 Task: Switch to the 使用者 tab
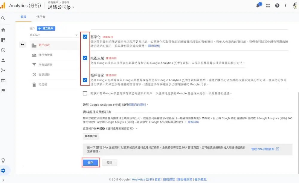point(41,17)
